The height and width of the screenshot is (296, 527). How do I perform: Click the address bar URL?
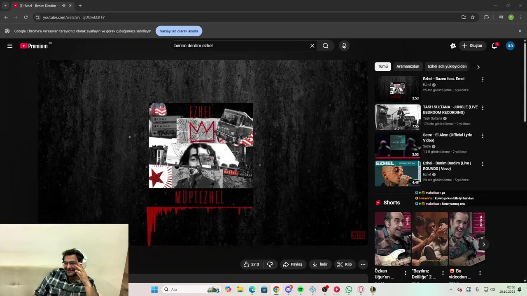click(x=74, y=17)
